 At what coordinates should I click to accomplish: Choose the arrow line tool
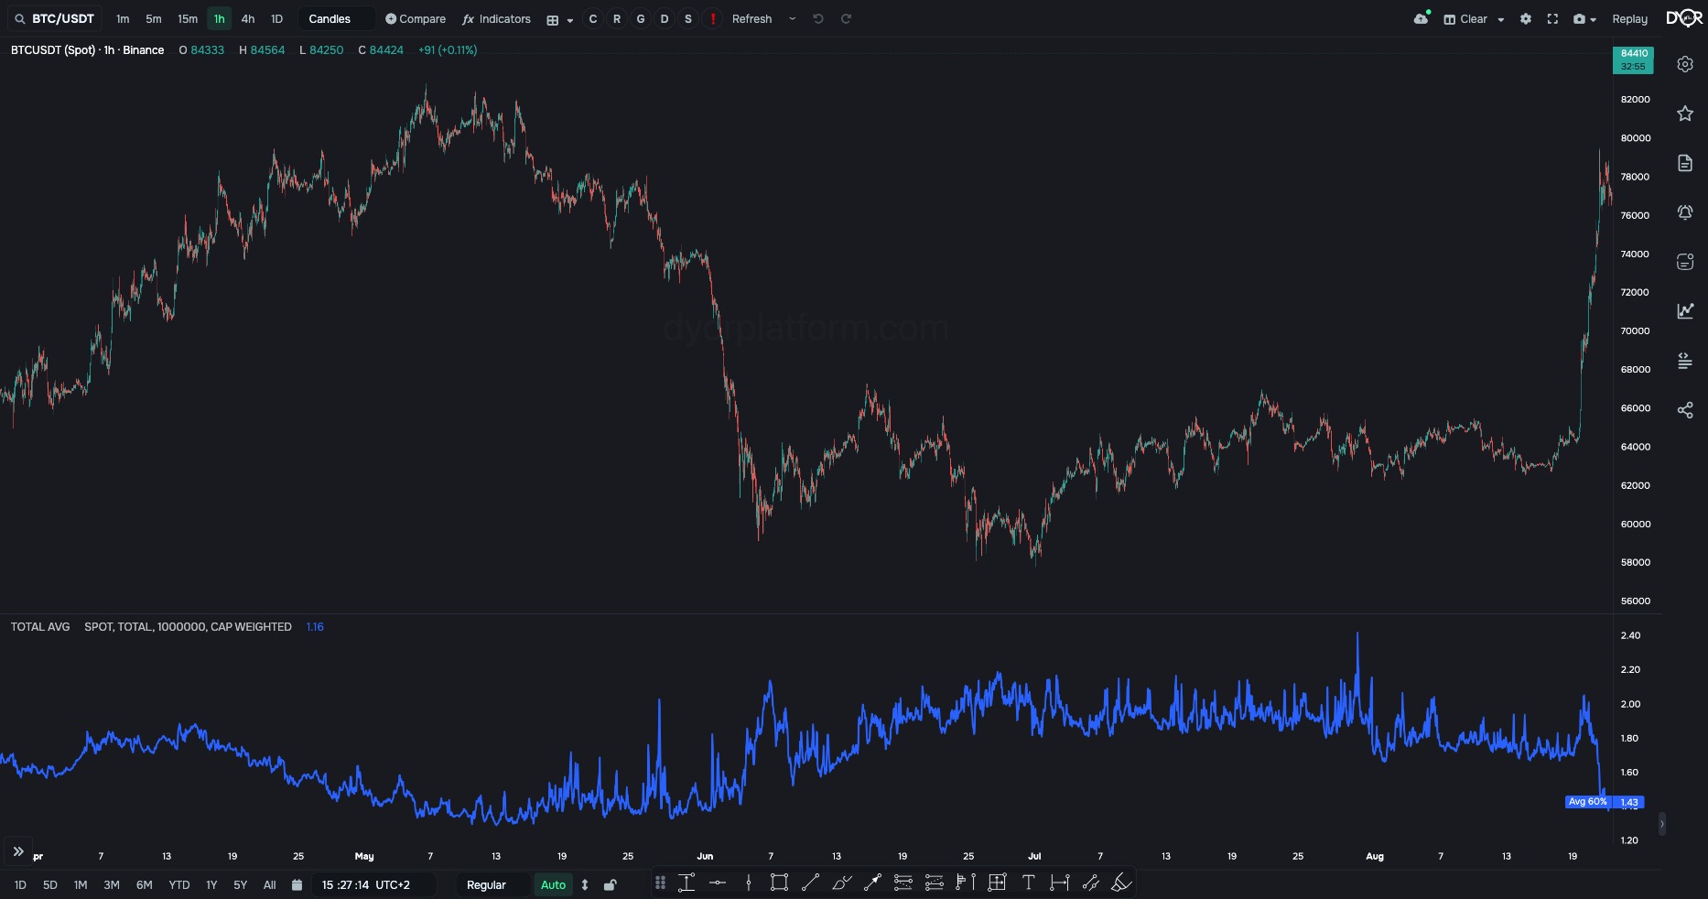[x=872, y=883]
